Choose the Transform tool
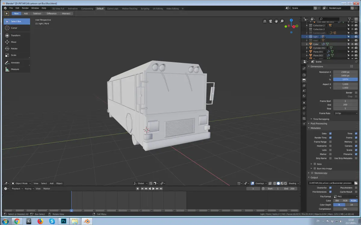The width and height of the screenshot is (361, 225). (x=17, y=35)
